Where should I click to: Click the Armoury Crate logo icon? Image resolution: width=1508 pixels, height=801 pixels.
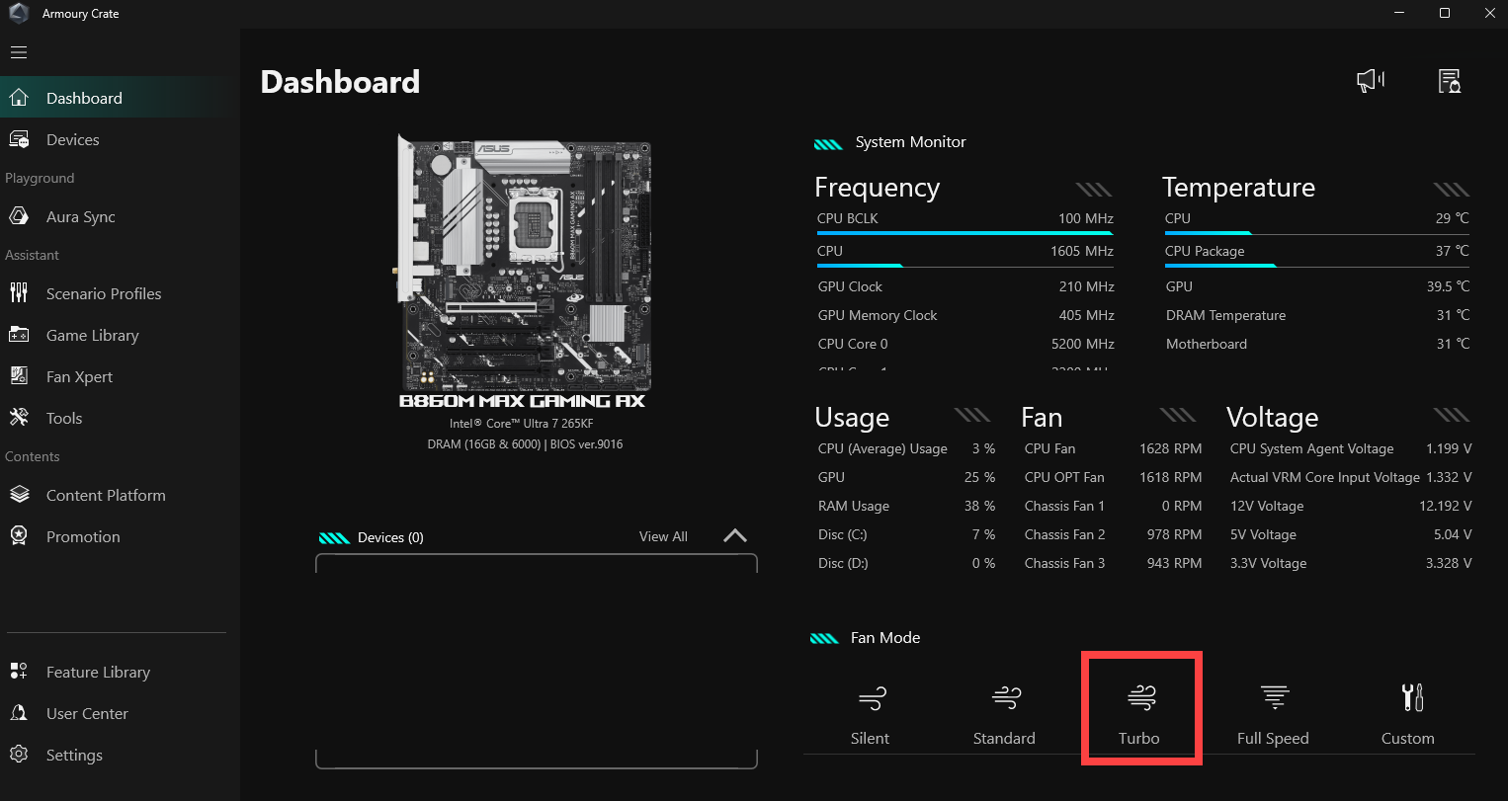coord(19,14)
